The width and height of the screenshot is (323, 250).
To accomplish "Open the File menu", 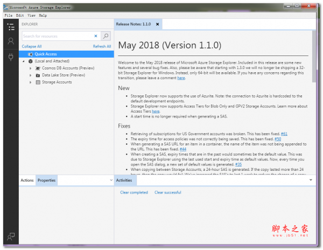I will [9, 16].
